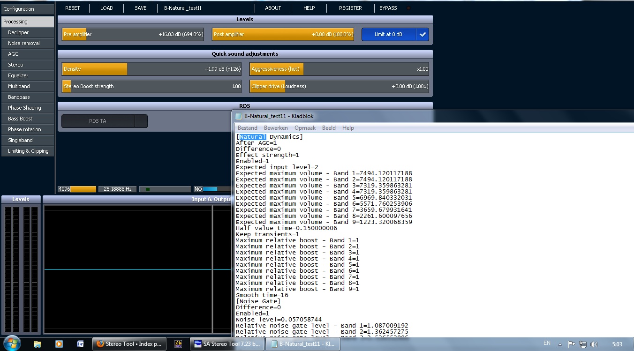This screenshot has width=634, height=351.
Task: Open Help menu in Kladblok
Action: coord(348,128)
